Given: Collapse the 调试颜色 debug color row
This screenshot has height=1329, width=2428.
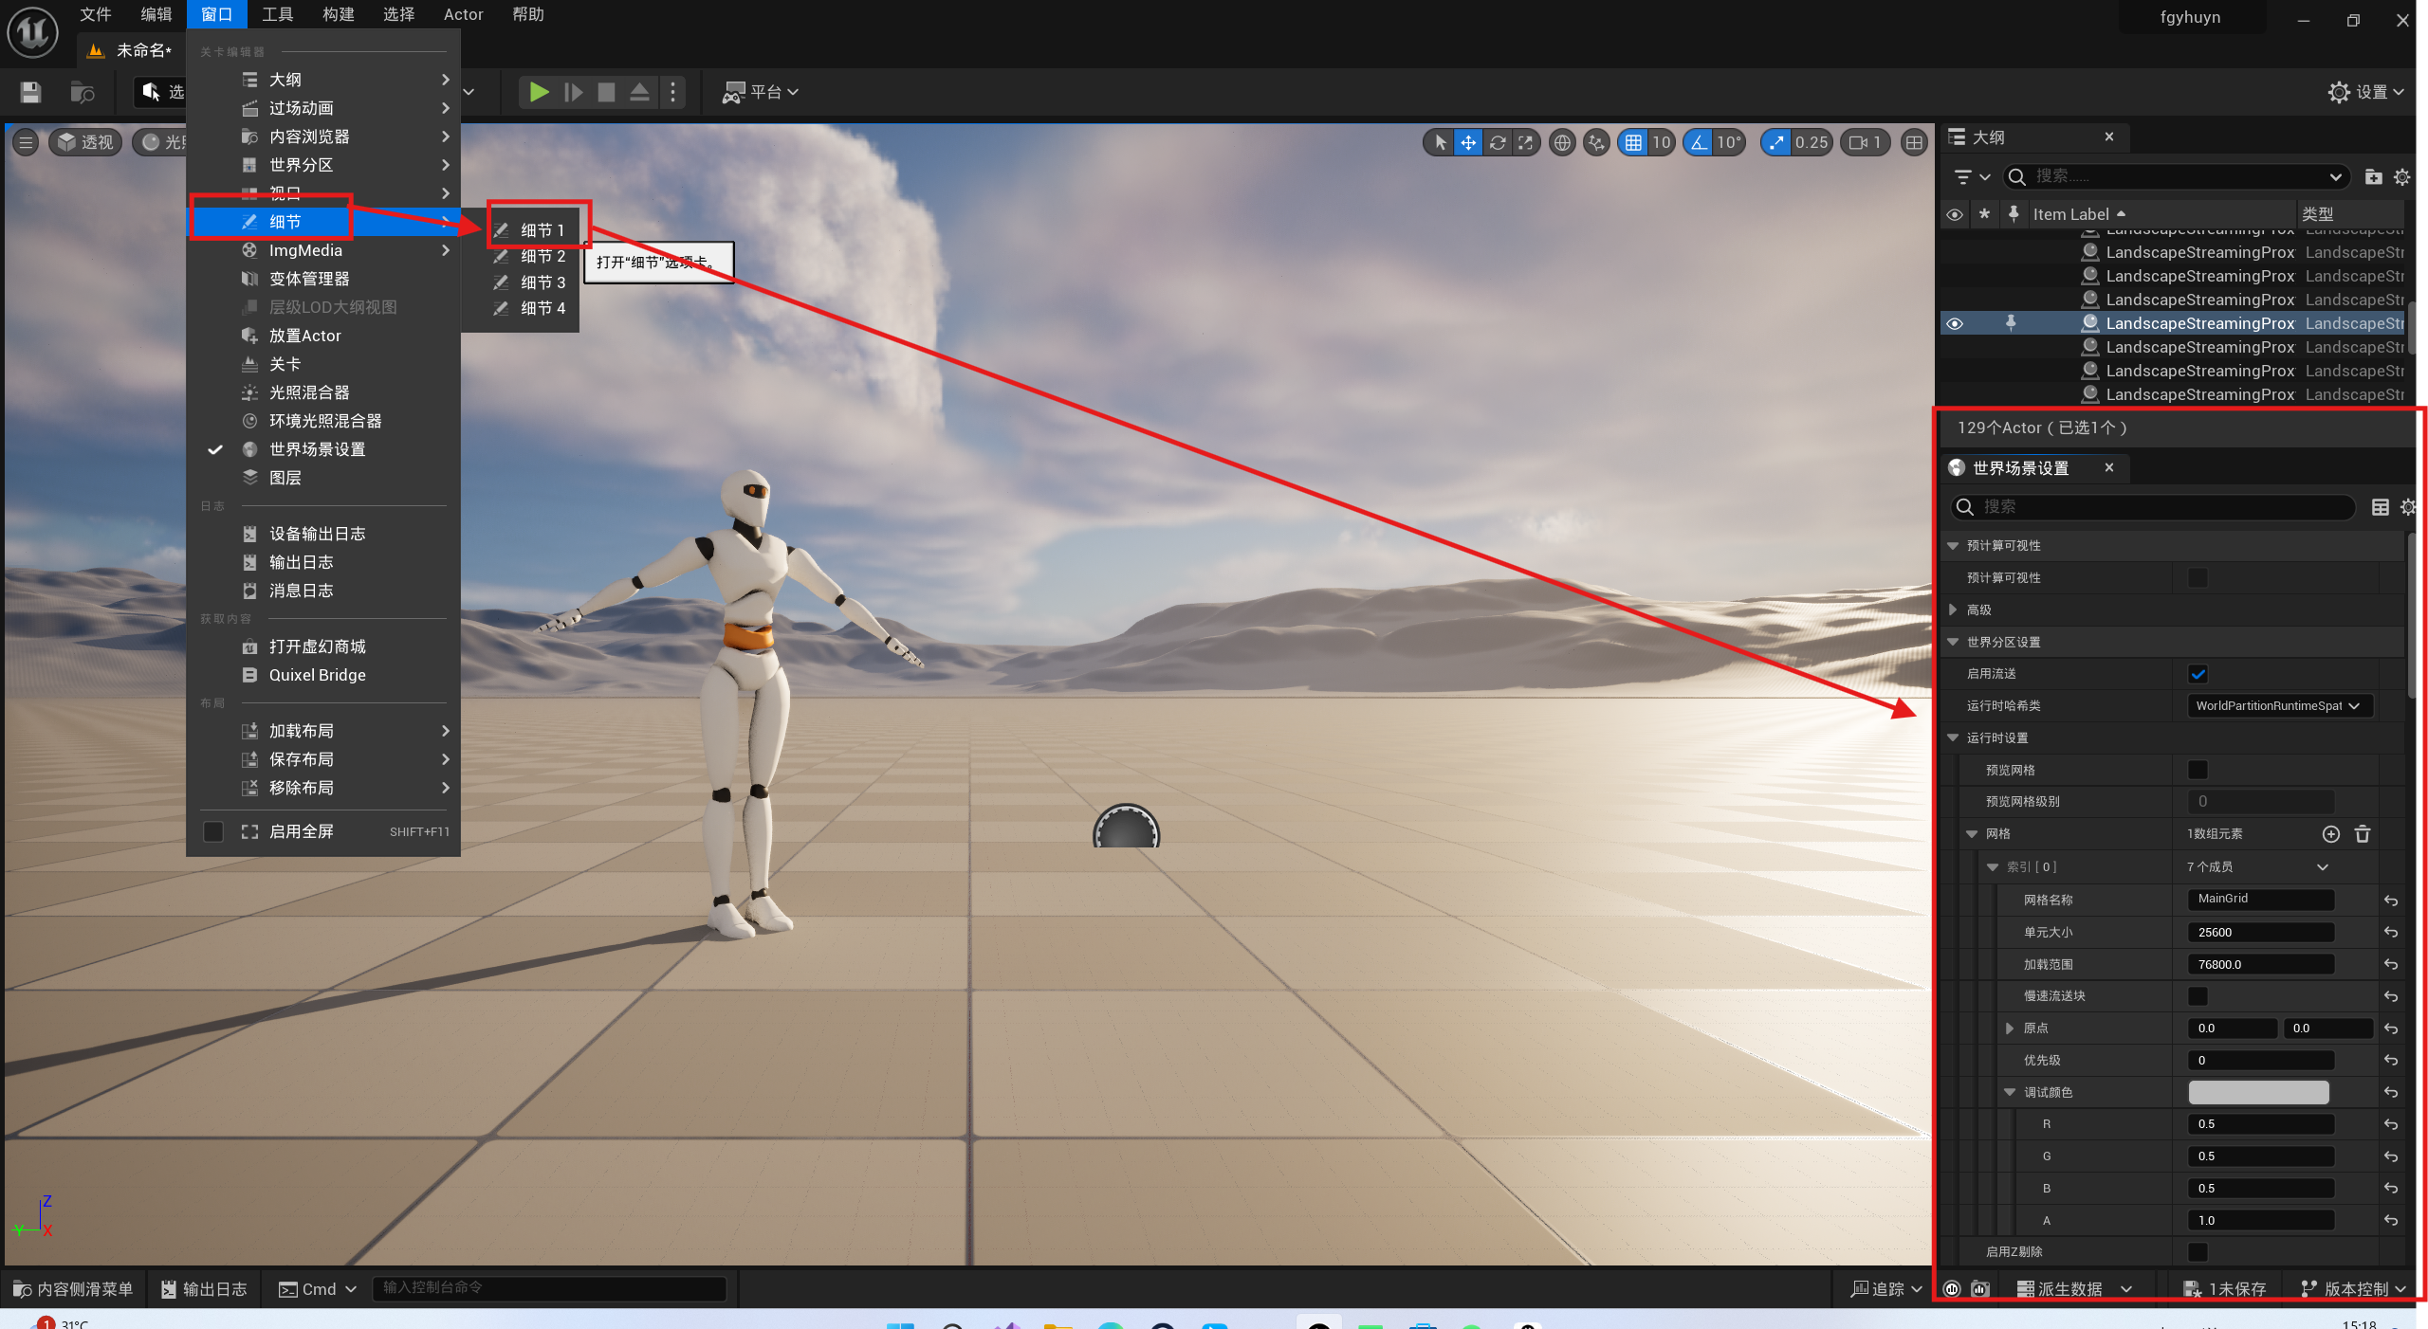Looking at the screenshot, I should (x=2010, y=1093).
